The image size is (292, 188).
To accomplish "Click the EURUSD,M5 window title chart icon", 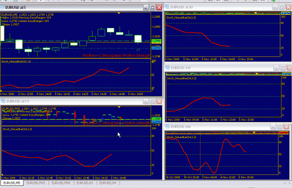I will (2, 7).
